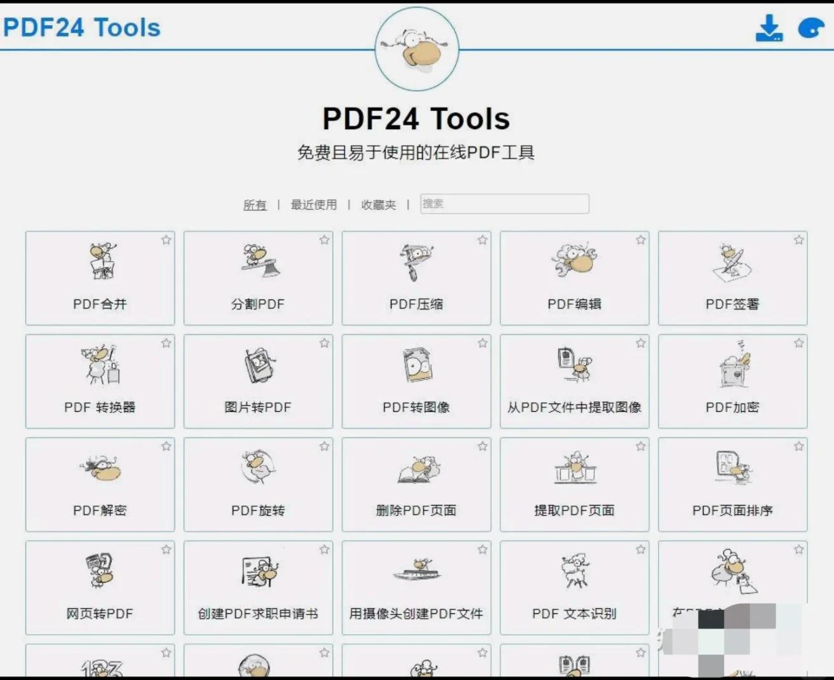Favorite the PDF 转换器 card star

pyautogui.click(x=167, y=343)
